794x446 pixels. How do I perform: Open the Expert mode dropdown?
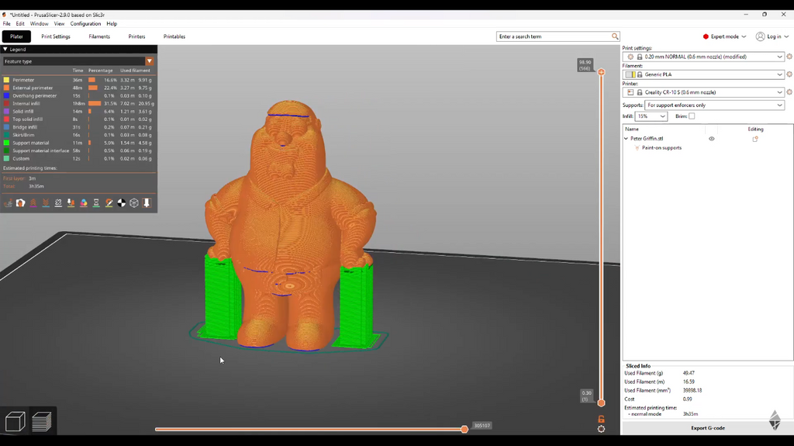pos(724,36)
